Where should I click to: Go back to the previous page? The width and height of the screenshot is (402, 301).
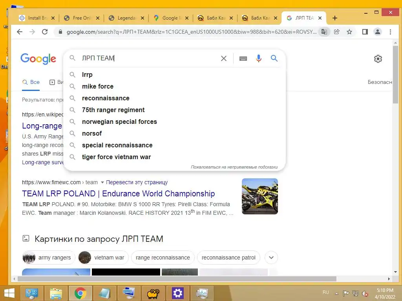[20, 32]
